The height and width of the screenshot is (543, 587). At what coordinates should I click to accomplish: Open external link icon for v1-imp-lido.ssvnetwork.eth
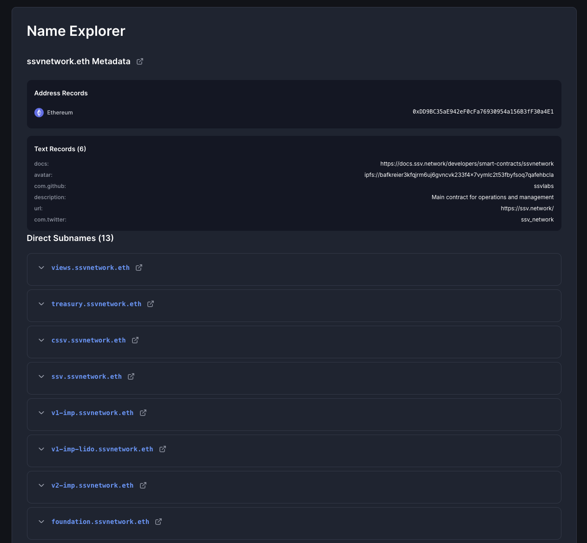(162, 449)
